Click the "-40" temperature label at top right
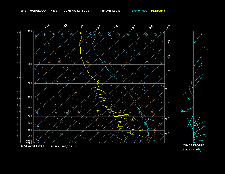This screenshot has height=174, width=225. pos(168,27)
